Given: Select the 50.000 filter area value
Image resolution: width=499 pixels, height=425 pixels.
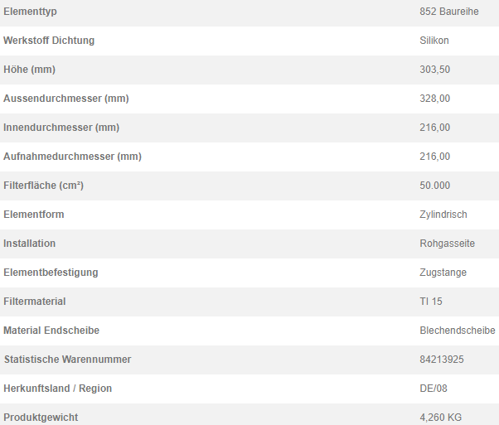Looking at the screenshot, I should (434, 186).
